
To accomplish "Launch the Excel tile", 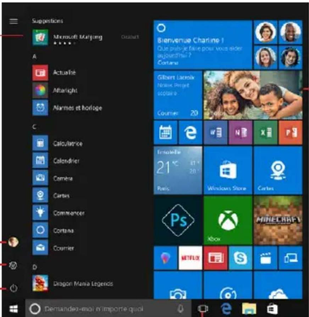I will click(265, 132).
